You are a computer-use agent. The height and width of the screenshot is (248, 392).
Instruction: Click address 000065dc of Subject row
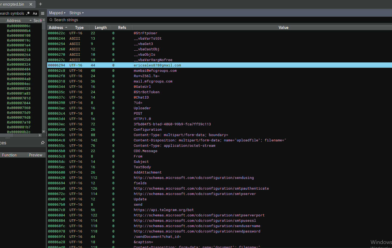coord(57,162)
